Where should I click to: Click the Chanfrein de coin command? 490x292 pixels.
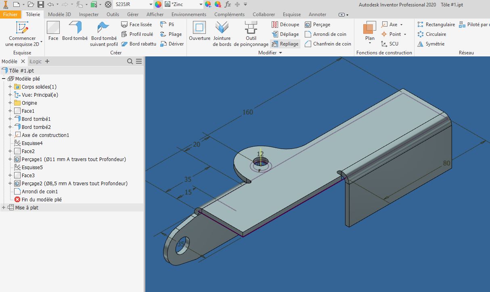click(x=328, y=43)
